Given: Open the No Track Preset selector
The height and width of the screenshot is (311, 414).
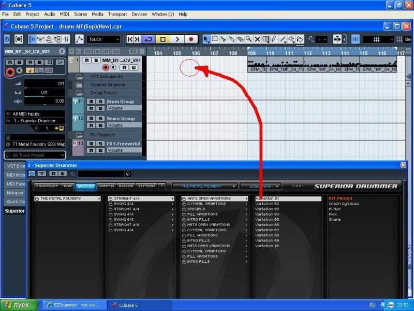Looking at the screenshot, I should click(x=35, y=155).
